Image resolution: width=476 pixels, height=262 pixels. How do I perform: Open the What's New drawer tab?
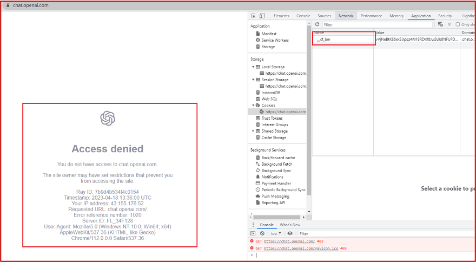[x=290, y=225]
